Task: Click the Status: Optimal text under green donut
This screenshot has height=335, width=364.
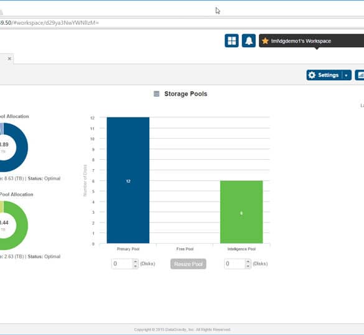Action: click(x=44, y=257)
